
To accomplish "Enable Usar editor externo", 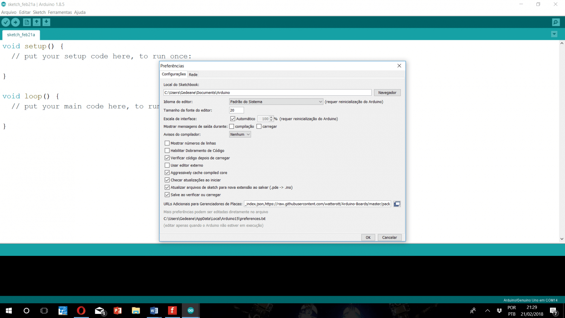I will coord(167,165).
